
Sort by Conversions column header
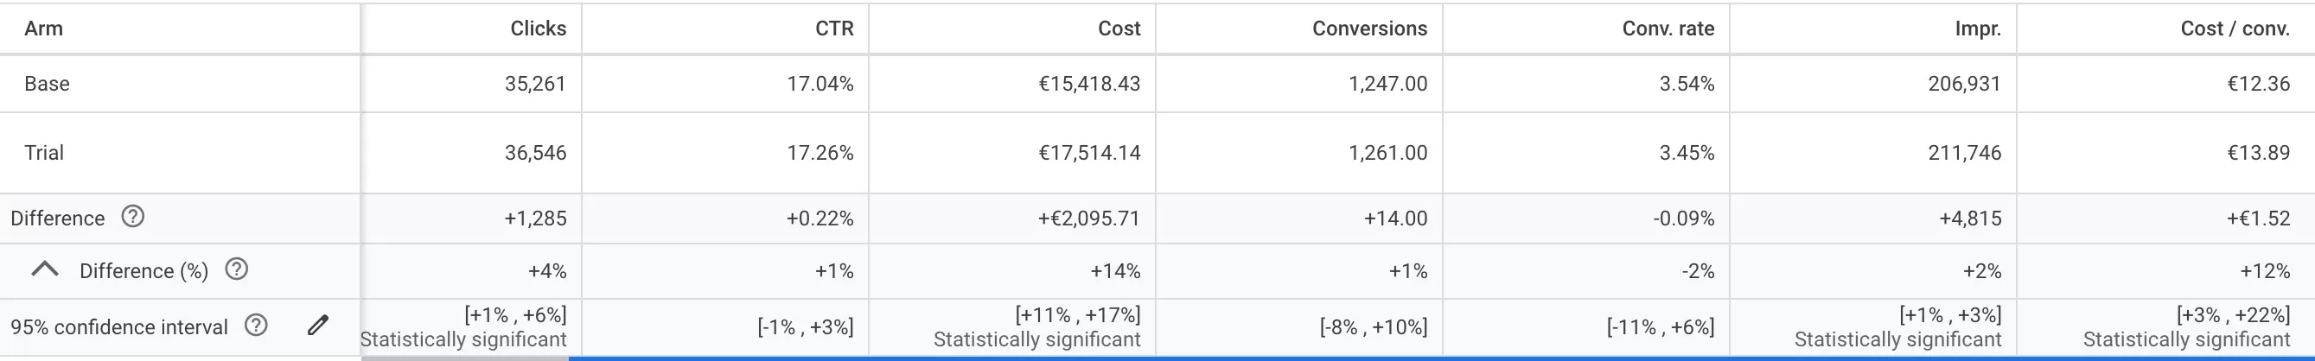(x=1368, y=28)
